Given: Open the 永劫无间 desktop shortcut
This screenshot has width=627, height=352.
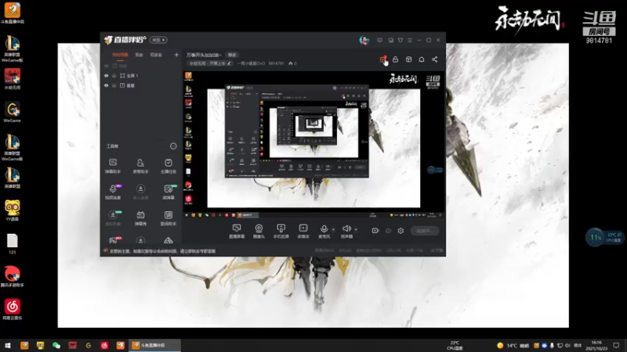Looking at the screenshot, I should tap(13, 79).
